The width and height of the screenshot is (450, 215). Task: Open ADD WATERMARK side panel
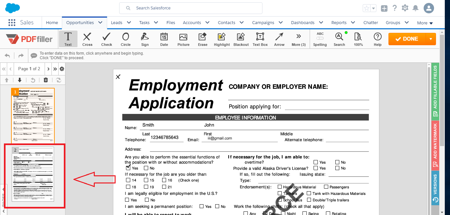point(435,145)
